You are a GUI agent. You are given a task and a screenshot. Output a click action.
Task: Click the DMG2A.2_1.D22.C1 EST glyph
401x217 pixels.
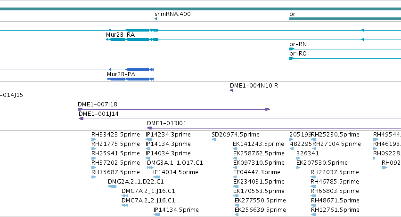coord(112,186)
